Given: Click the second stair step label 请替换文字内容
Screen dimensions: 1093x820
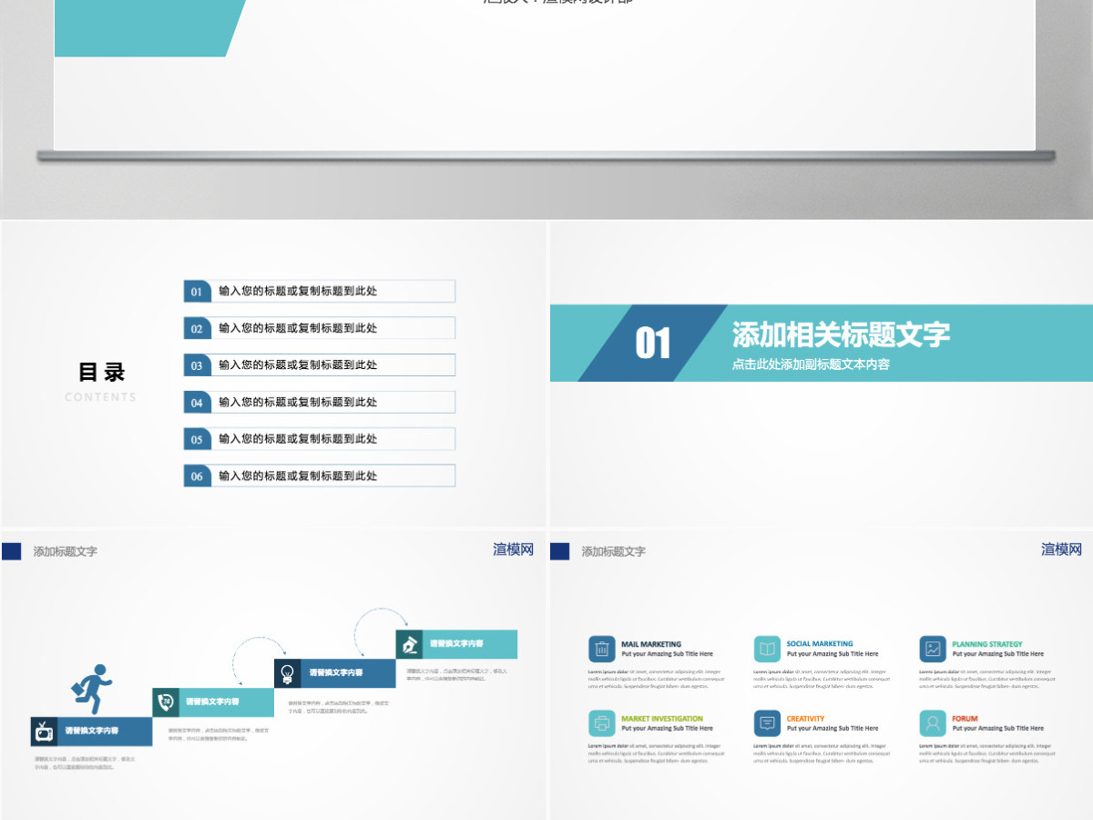Looking at the screenshot, I should click(x=212, y=702).
